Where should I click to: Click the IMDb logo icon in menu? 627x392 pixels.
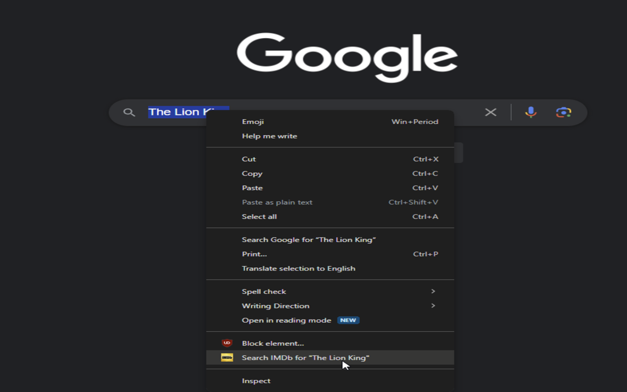(x=227, y=358)
